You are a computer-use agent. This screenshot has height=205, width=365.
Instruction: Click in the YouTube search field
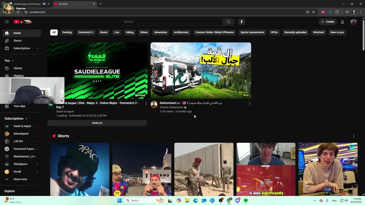point(172,22)
